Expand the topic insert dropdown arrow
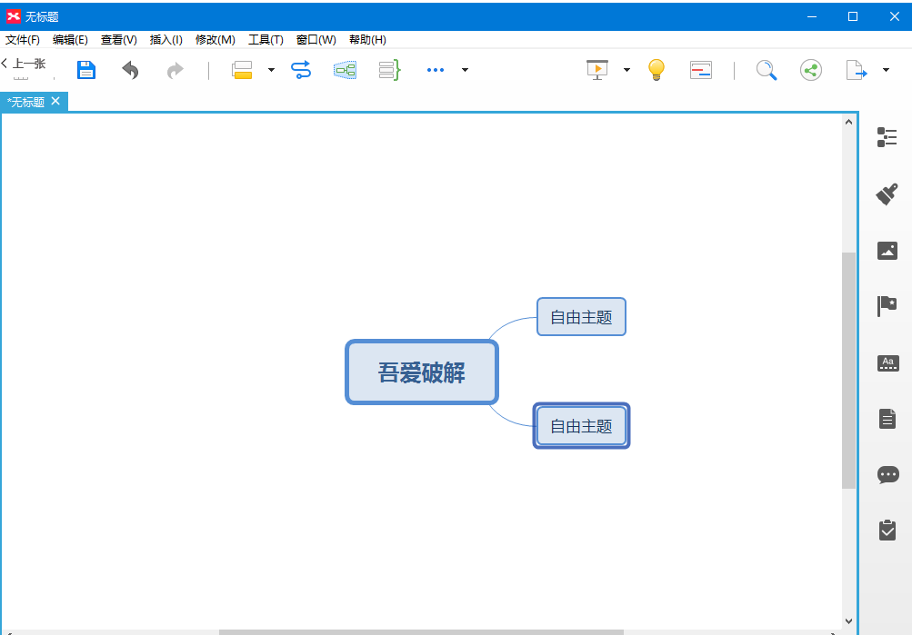This screenshot has width=912, height=635. tap(271, 70)
